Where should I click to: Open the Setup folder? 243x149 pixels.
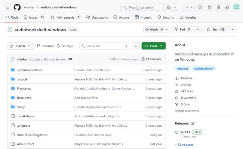tap(21, 107)
